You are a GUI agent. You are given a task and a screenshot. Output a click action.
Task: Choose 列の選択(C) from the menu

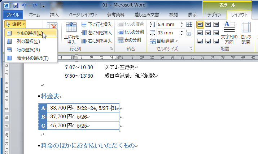pyautogui.click(x=31, y=41)
